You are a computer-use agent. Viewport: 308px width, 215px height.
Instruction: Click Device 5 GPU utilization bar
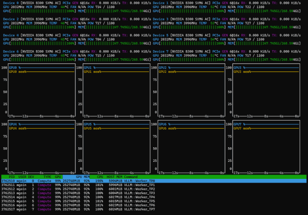pyautogui.click(x=189, y=43)
